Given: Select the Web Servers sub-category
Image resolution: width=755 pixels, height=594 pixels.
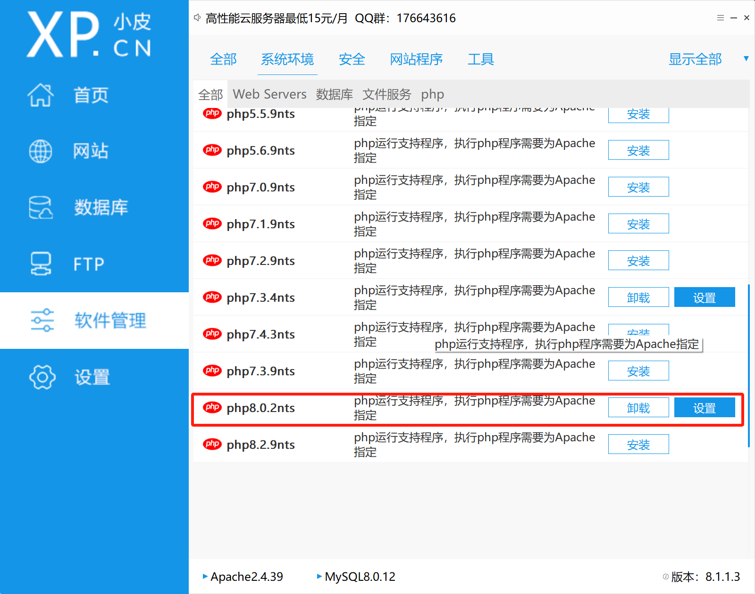Looking at the screenshot, I should click(269, 94).
